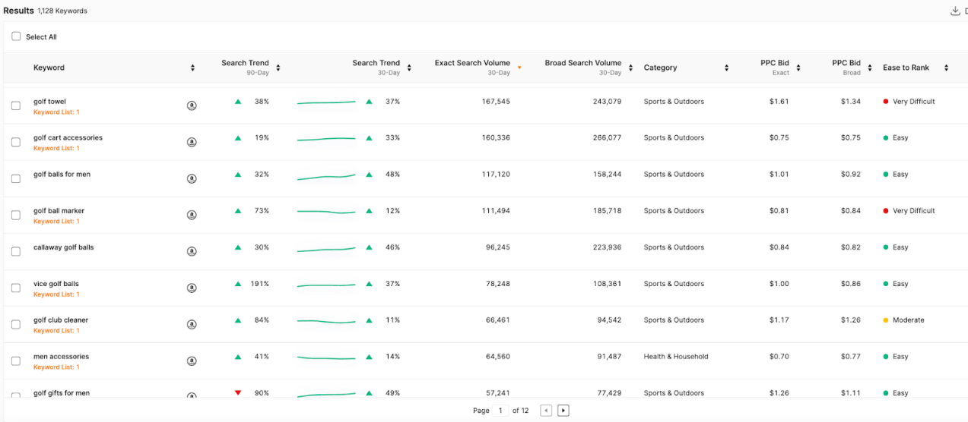Click the Ease to Rank header label
968x422 pixels.
(x=906, y=68)
